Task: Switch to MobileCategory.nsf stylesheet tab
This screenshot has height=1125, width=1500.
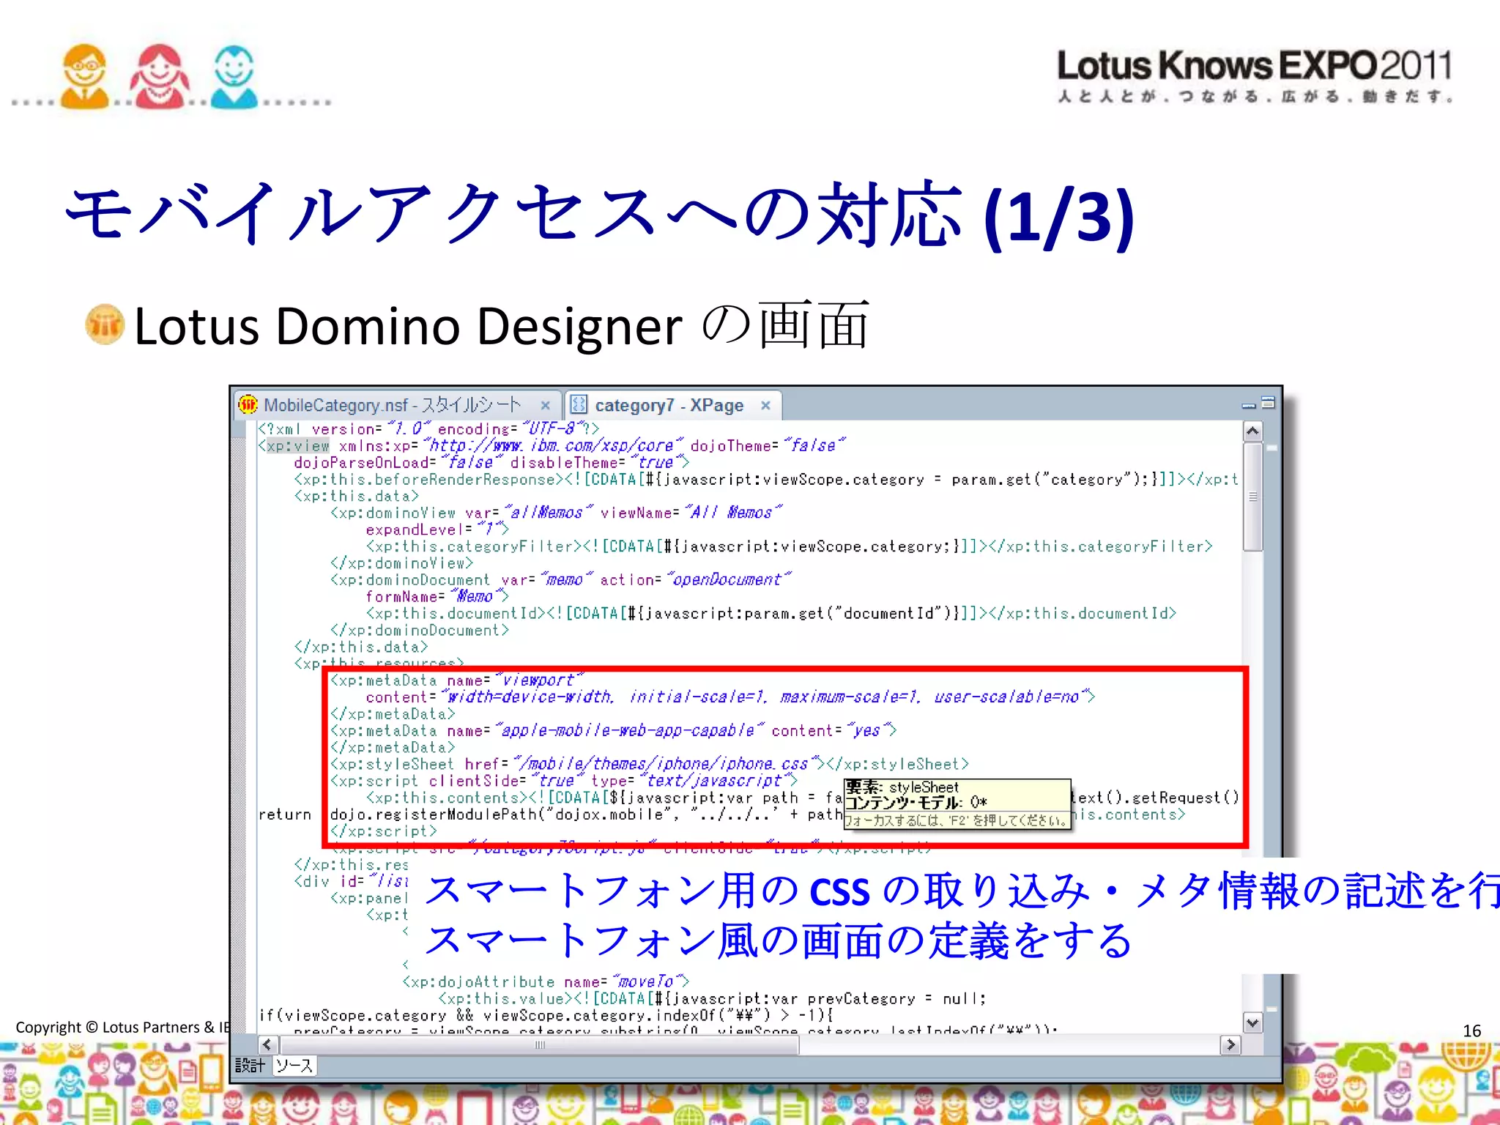Action: click(392, 405)
